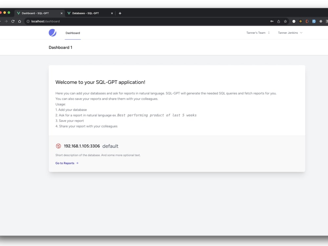Open a new browser tab with plus button
The image size is (328, 246).
(120, 13)
